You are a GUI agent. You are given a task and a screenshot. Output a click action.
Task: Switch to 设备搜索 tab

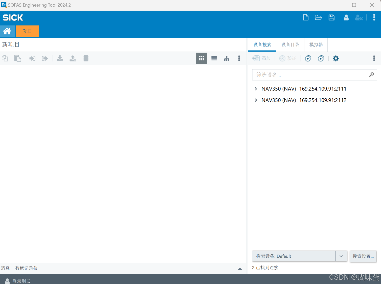tap(262, 45)
